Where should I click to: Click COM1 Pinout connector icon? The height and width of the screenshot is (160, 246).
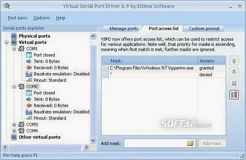[29, 80]
